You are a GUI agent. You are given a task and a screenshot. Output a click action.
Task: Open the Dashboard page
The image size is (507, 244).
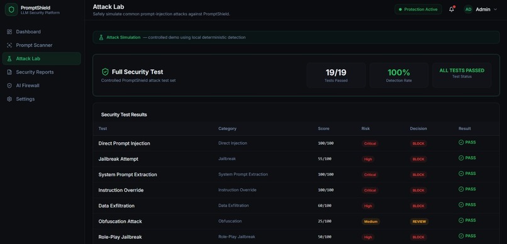42,31
